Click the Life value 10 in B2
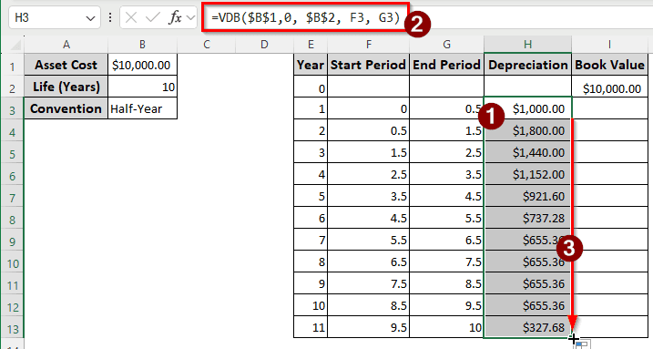The height and width of the screenshot is (349, 653). tap(142, 87)
